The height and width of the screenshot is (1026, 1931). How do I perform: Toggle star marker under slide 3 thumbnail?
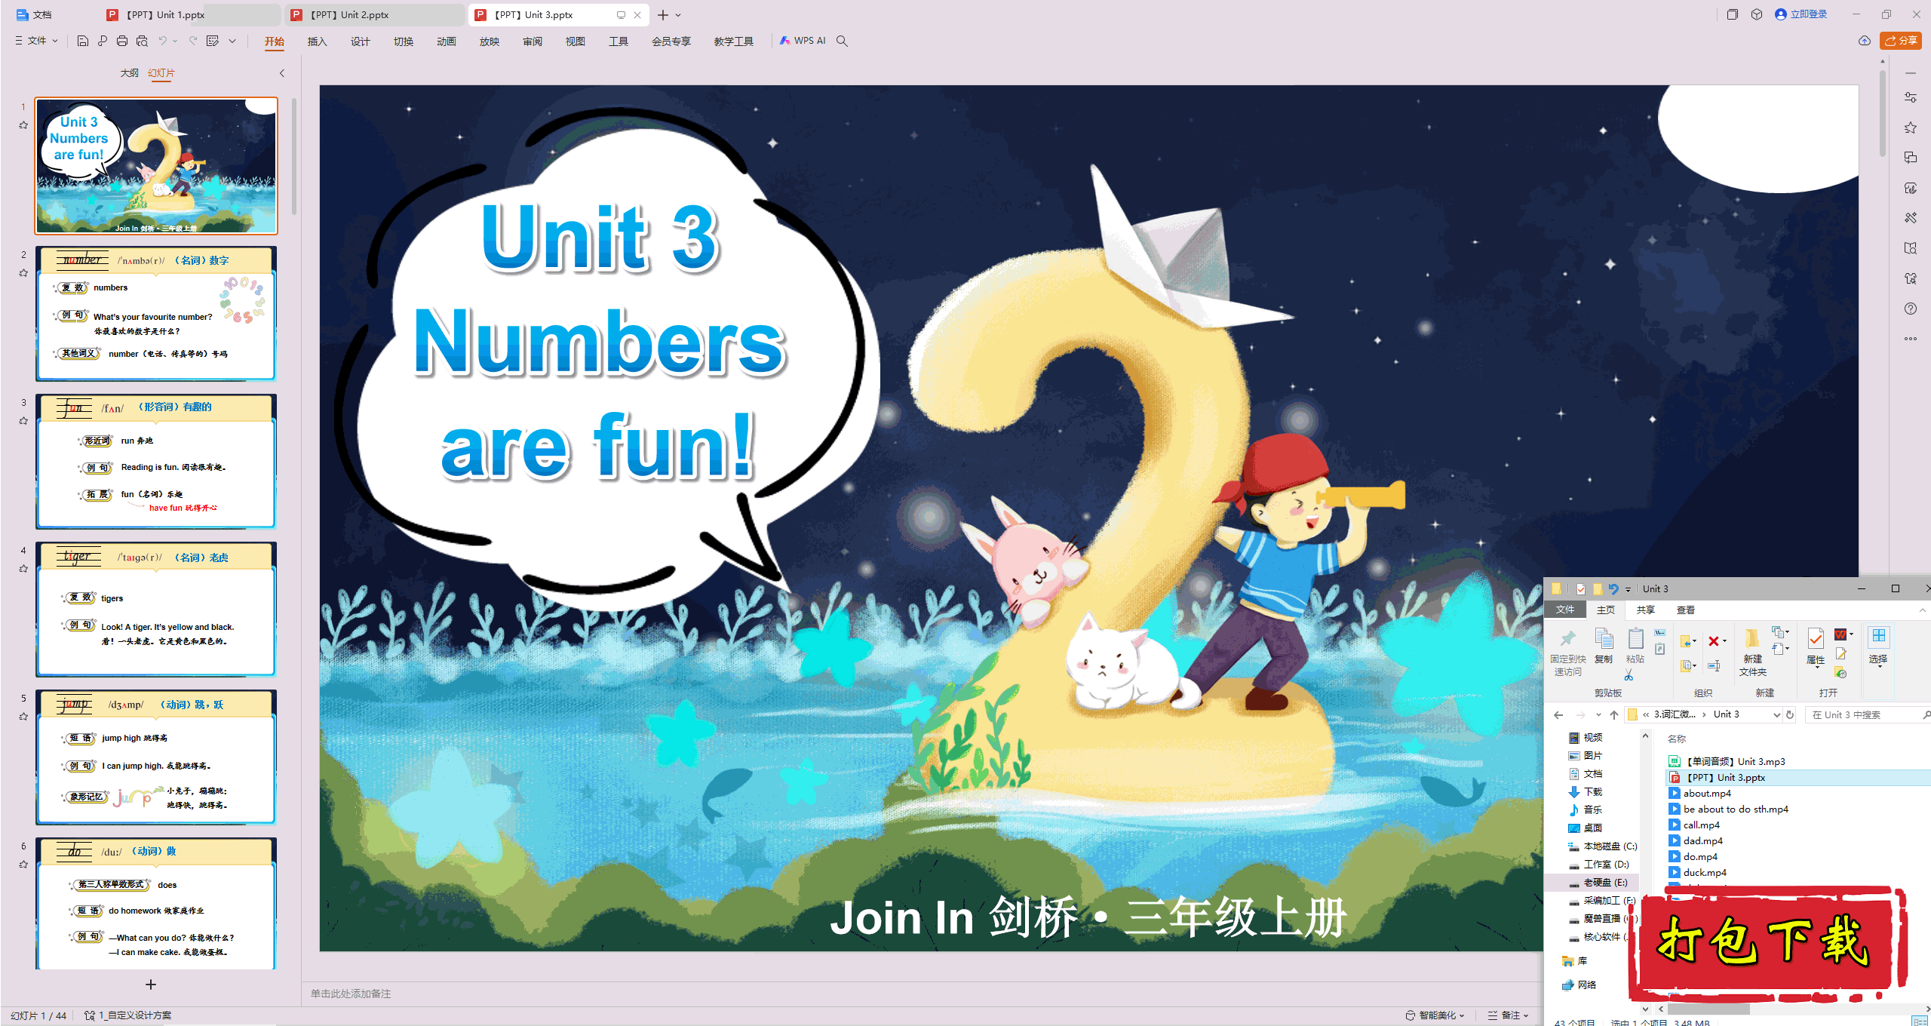tap(23, 421)
